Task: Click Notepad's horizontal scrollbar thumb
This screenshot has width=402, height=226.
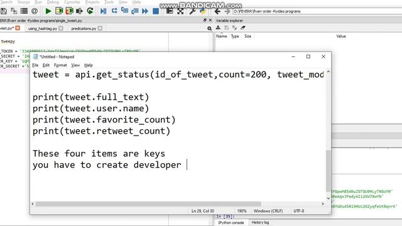Action: point(148,203)
